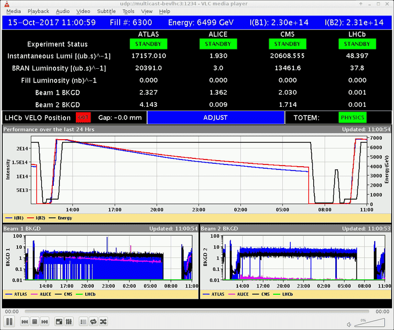Click CMS BRAN luminosity 13461.6
This screenshot has width=394, height=330.
click(x=288, y=68)
